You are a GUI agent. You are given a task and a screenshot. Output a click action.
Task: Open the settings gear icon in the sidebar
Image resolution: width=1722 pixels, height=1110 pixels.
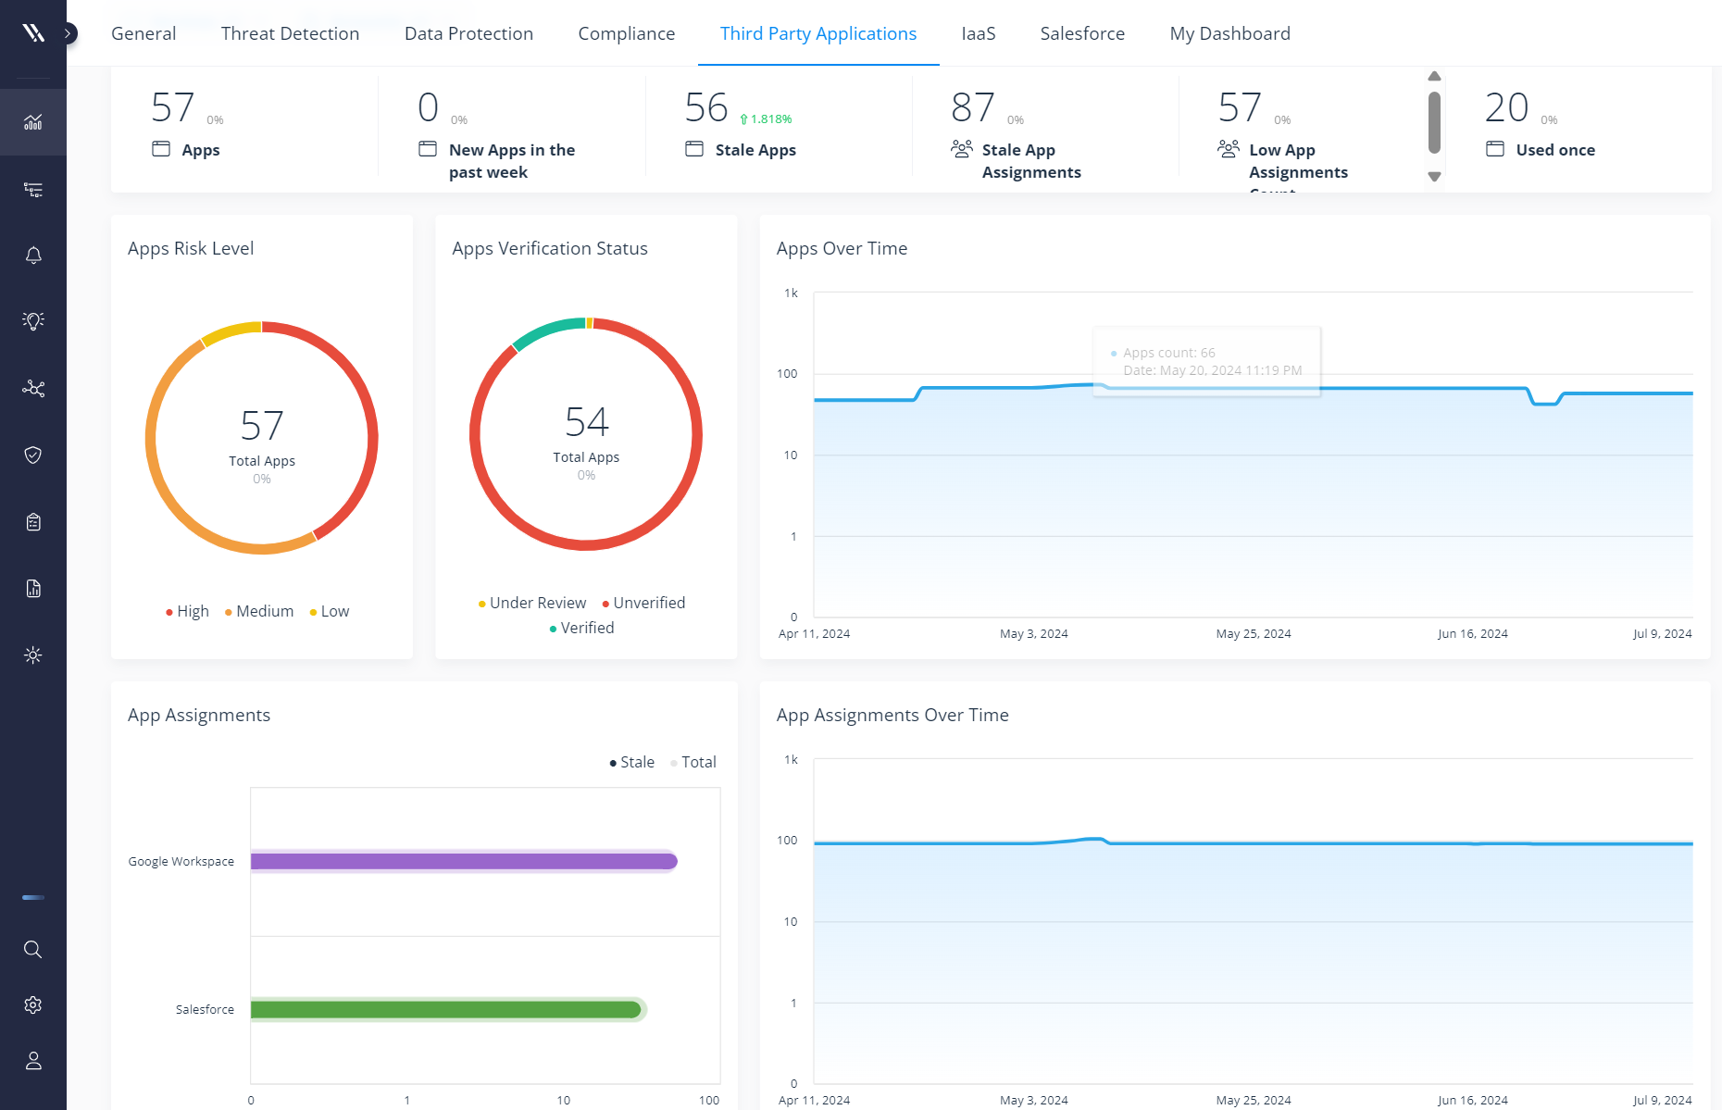pos(33,1005)
